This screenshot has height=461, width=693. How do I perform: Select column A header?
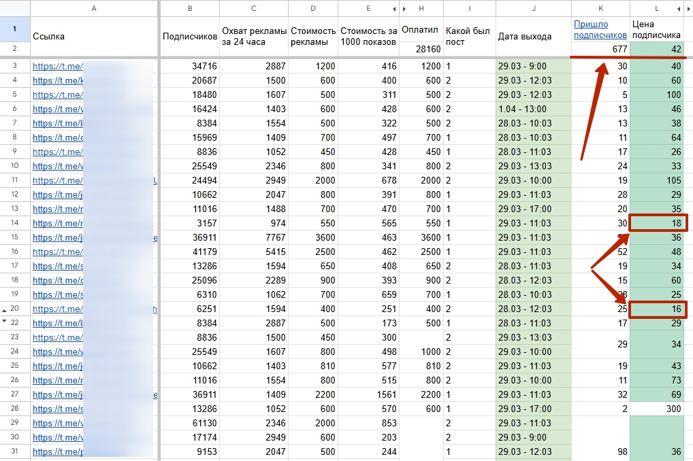pyautogui.click(x=94, y=8)
